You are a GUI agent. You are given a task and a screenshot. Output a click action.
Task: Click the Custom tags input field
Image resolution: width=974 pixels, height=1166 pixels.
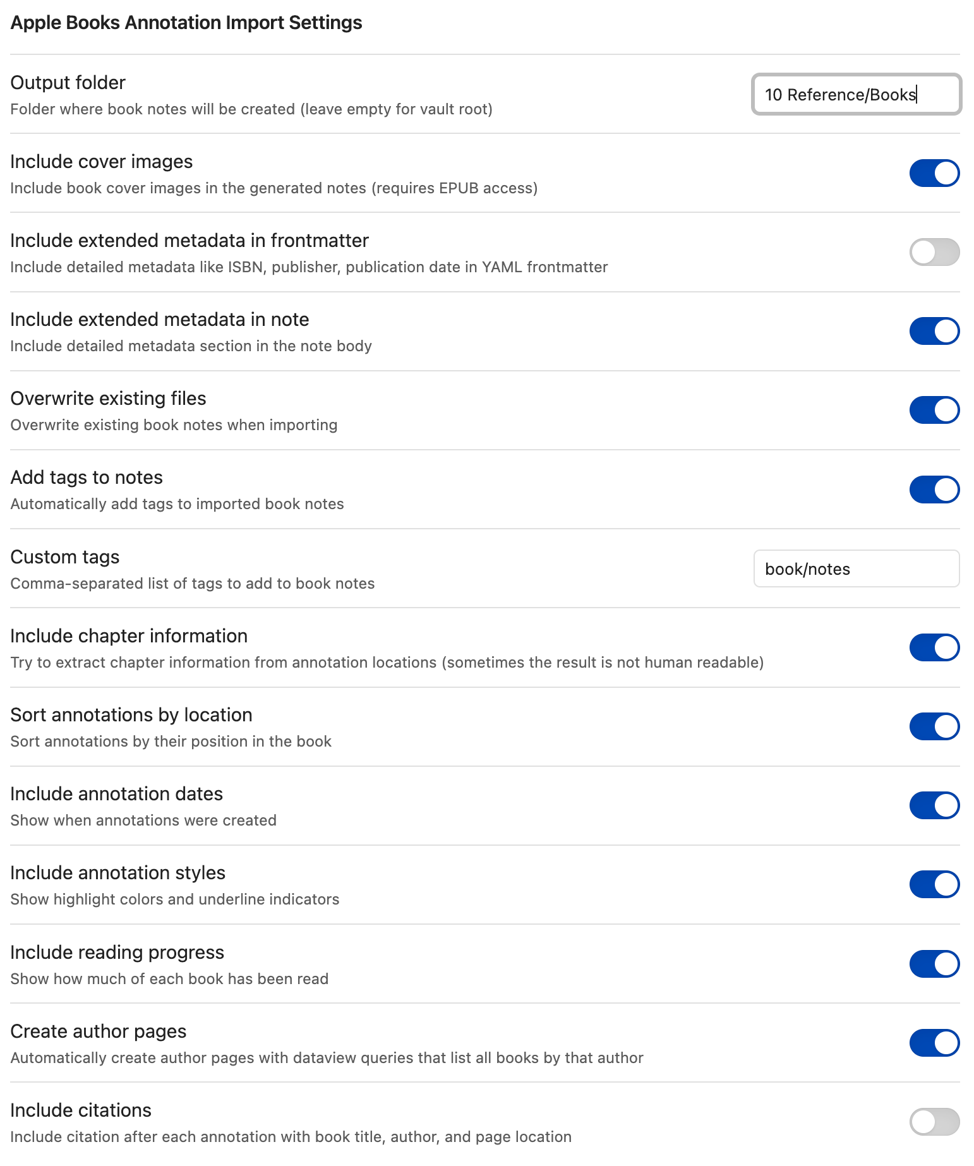click(x=855, y=569)
